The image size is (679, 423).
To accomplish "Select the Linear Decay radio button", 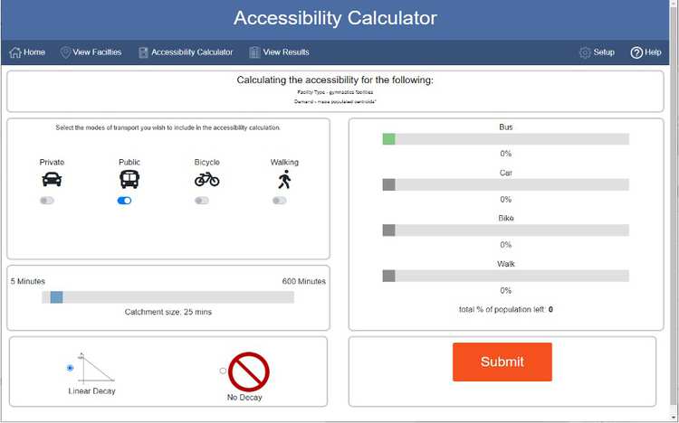I will [x=70, y=368].
